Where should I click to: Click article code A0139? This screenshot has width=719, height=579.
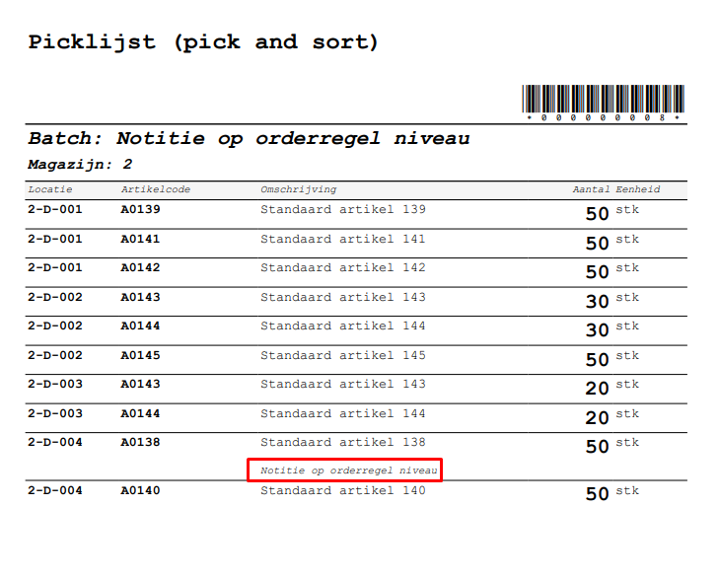140,209
